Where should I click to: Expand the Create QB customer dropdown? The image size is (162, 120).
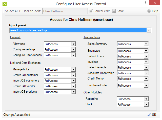pos(73,75)
